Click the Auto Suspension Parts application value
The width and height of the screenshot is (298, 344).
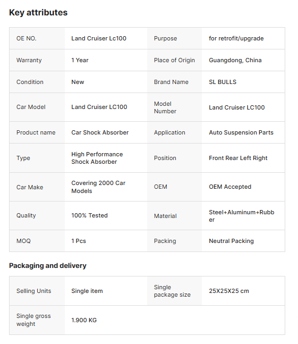tap(241, 132)
